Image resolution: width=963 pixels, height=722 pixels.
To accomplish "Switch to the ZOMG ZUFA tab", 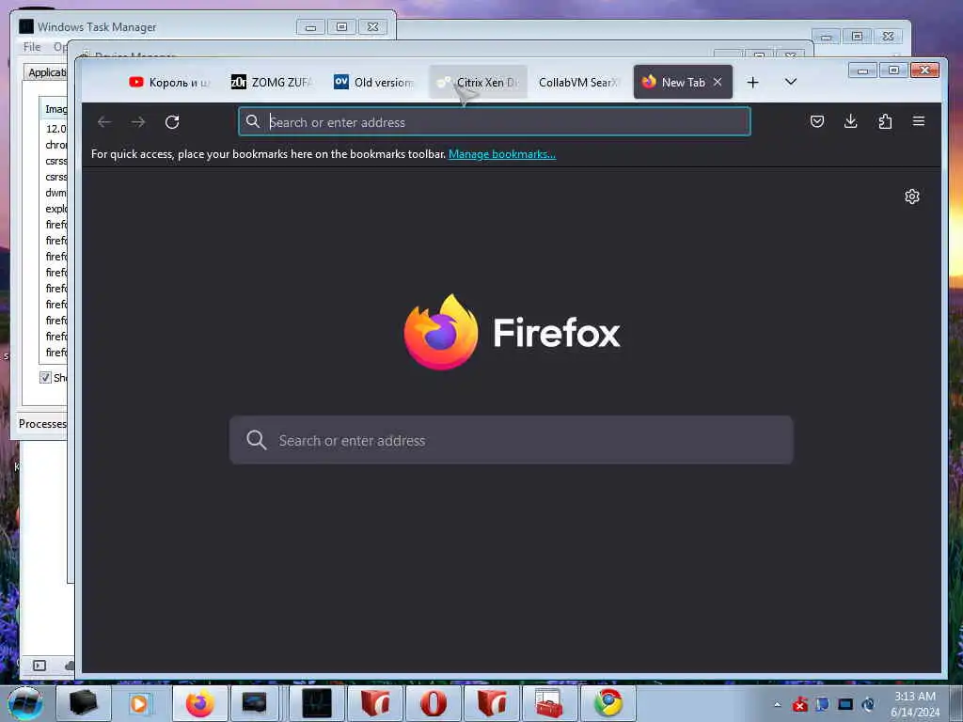I will pyautogui.click(x=272, y=83).
